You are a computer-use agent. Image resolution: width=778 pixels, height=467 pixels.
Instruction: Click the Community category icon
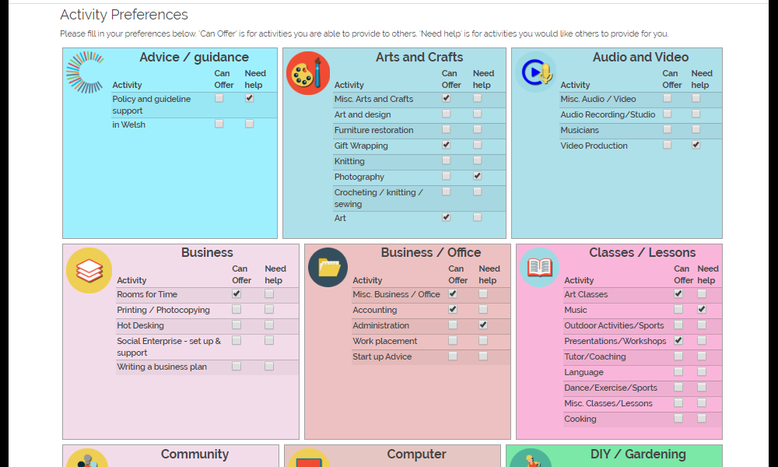pyautogui.click(x=87, y=458)
